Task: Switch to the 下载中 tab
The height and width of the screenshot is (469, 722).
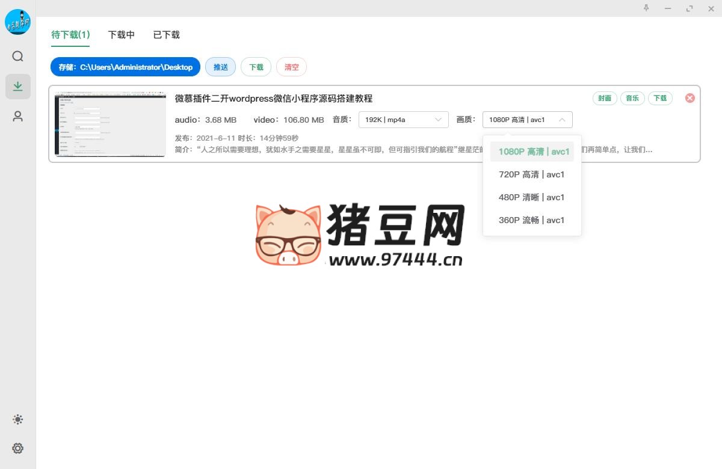Action: (x=122, y=35)
